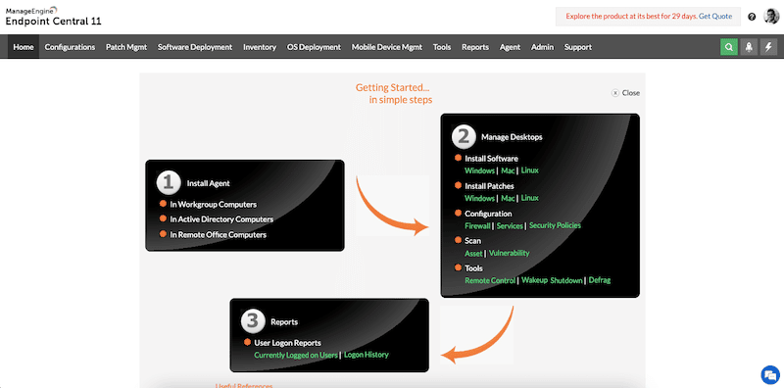This screenshot has height=388, width=784.
Task: Click the Tools label in Manage Desktops
Action: (473, 268)
